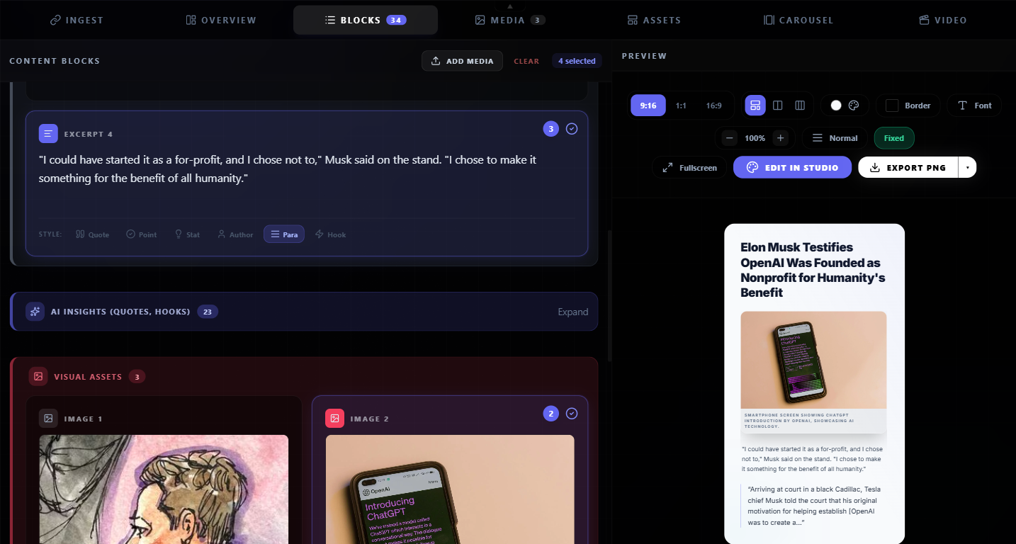The height and width of the screenshot is (544, 1016).
Task: Click the Font letter T icon
Action: coord(962,106)
